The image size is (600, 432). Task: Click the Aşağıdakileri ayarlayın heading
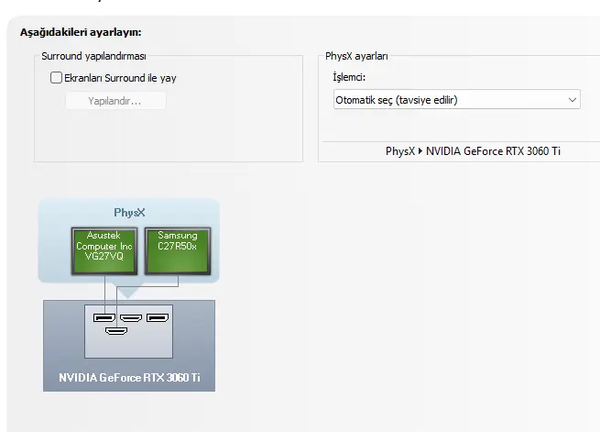[x=81, y=32]
